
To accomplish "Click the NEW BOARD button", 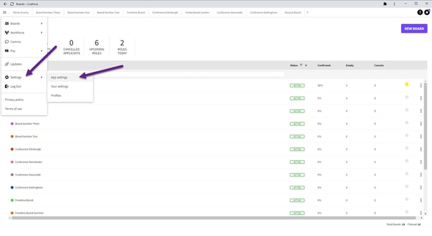I will coord(414,28).
